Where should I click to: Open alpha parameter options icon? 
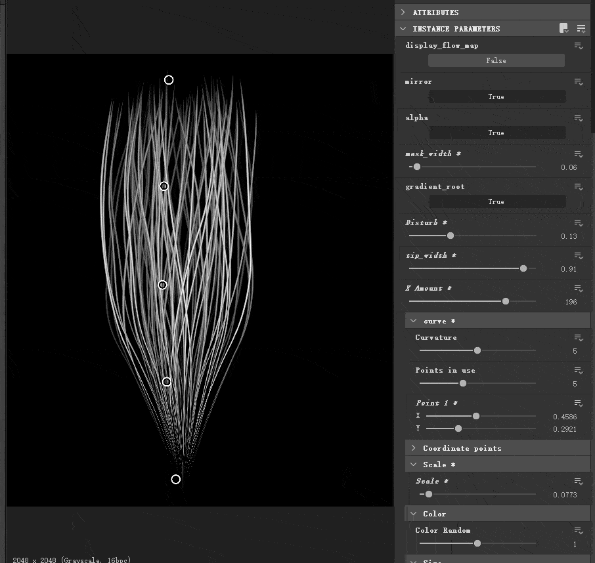tap(579, 118)
